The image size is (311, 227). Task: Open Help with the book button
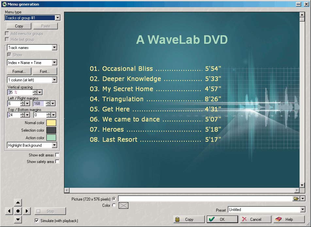coord(289,219)
